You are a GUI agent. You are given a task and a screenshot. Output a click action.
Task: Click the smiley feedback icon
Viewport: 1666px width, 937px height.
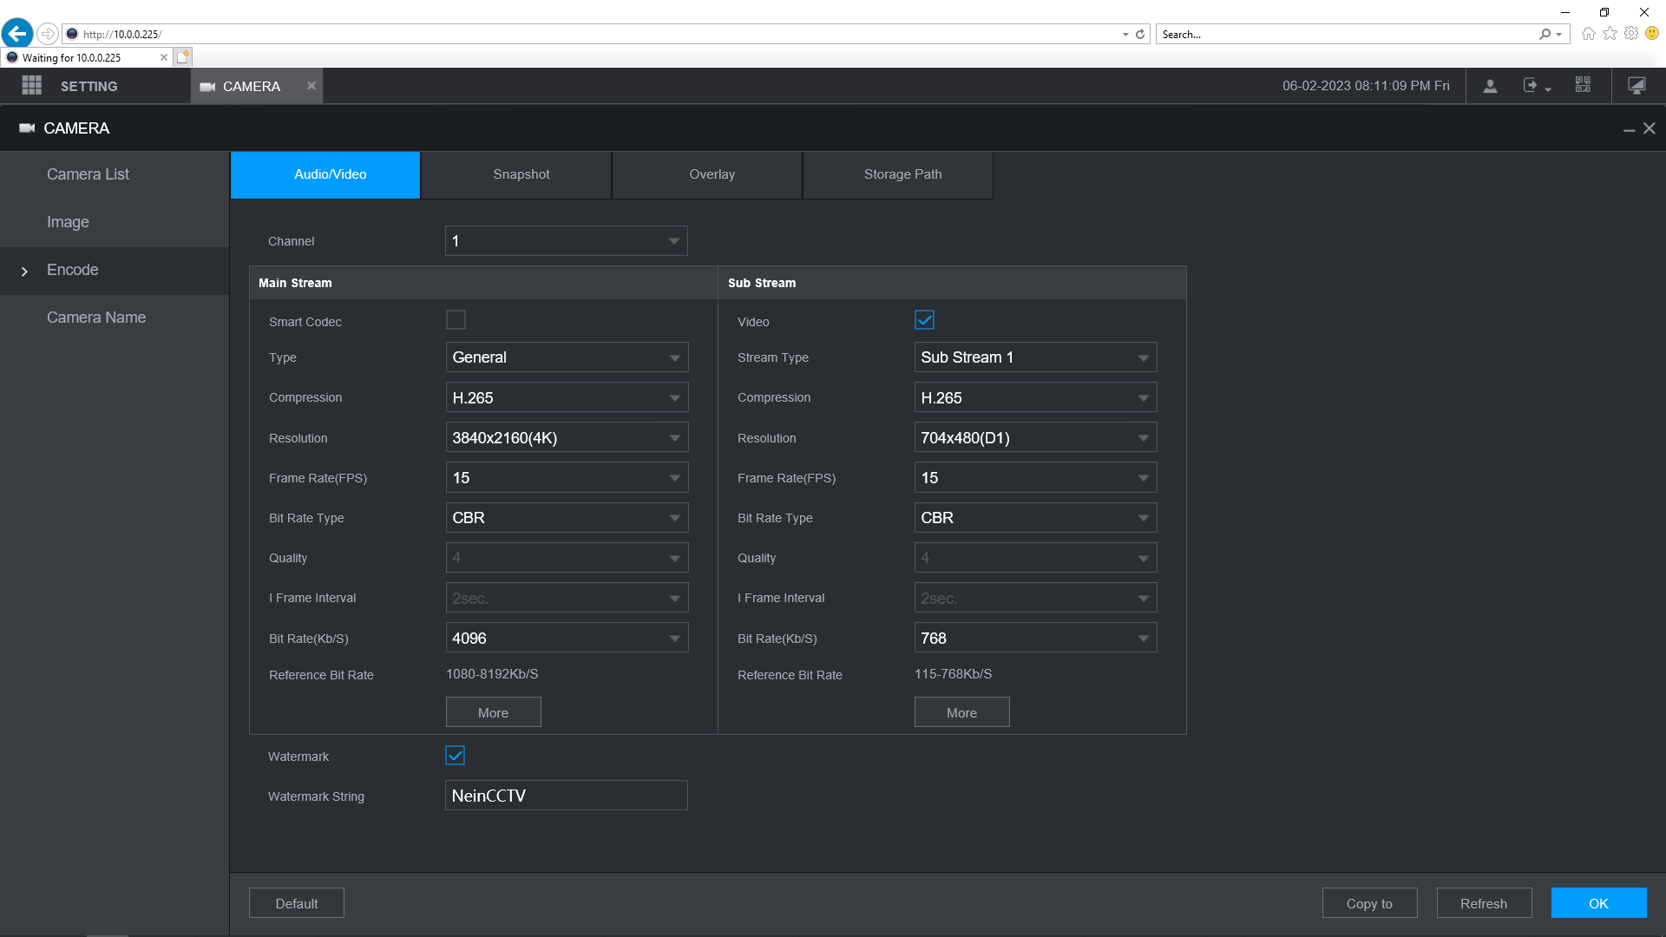coord(1652,33)
